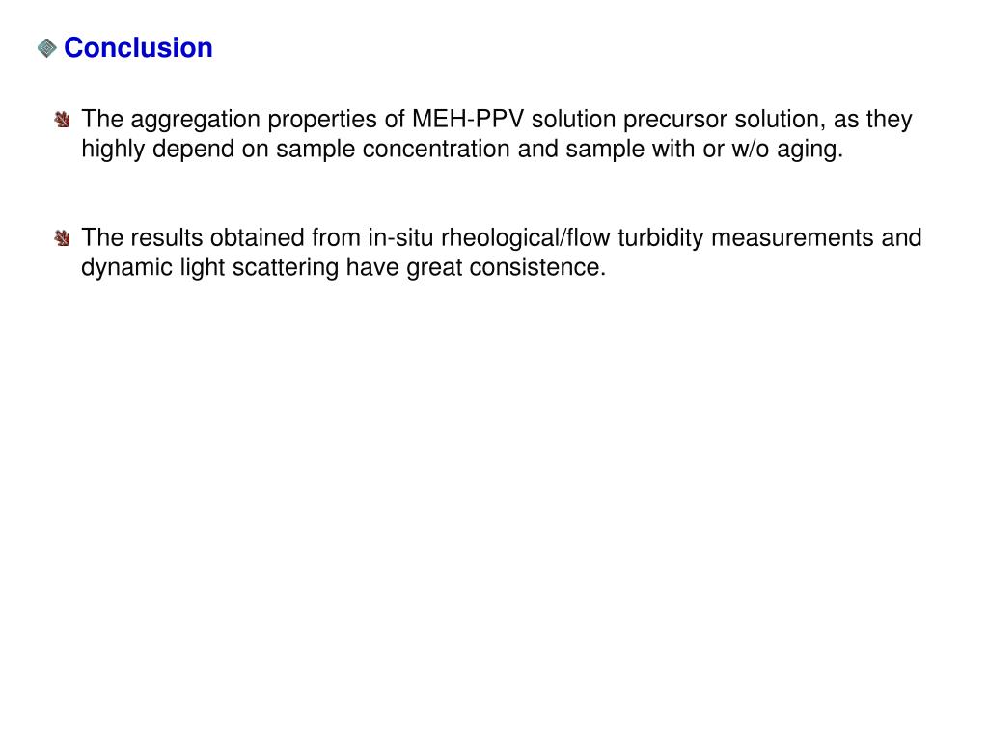Click the word 'highly' starting the second line

(x=114, y=150)
